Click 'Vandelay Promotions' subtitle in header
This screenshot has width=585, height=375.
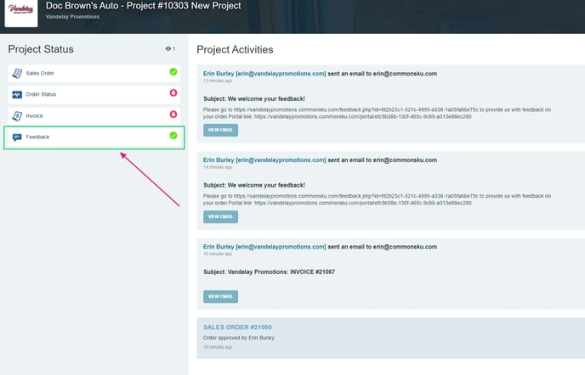click(x=72, y=17)
